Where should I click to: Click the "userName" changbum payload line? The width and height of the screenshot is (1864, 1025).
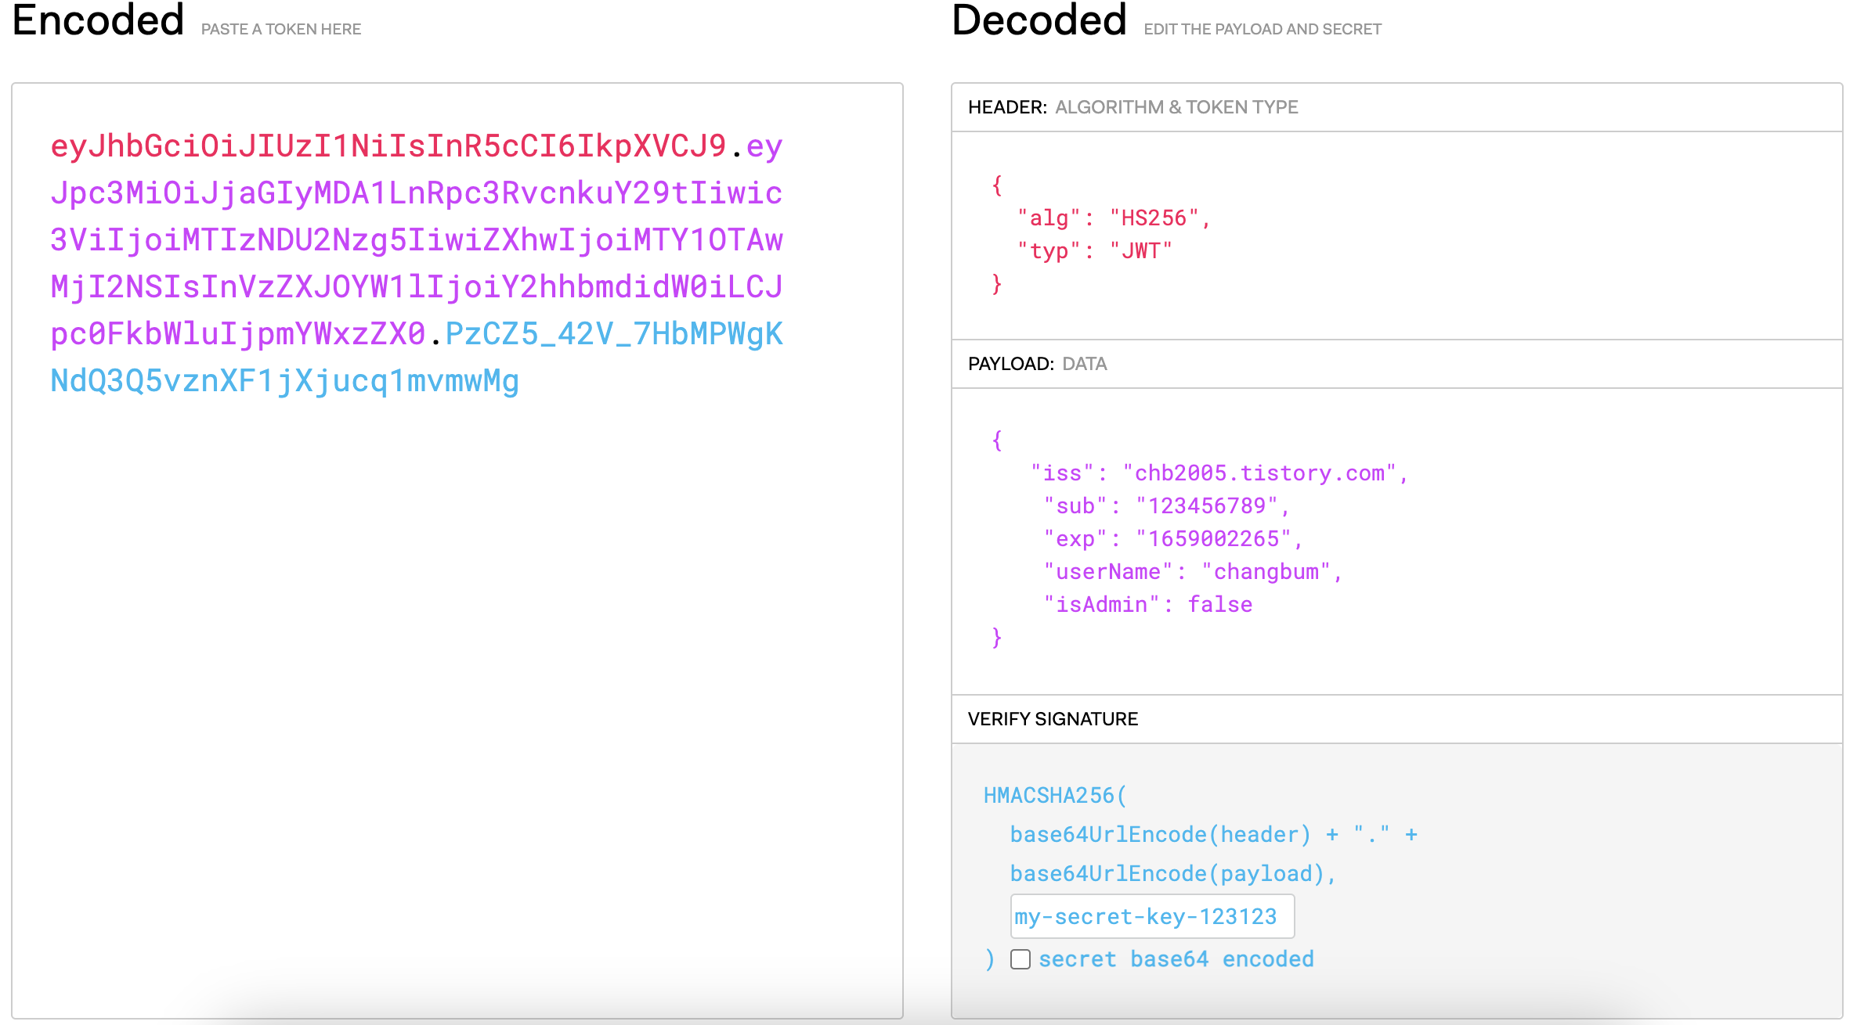1192,572
